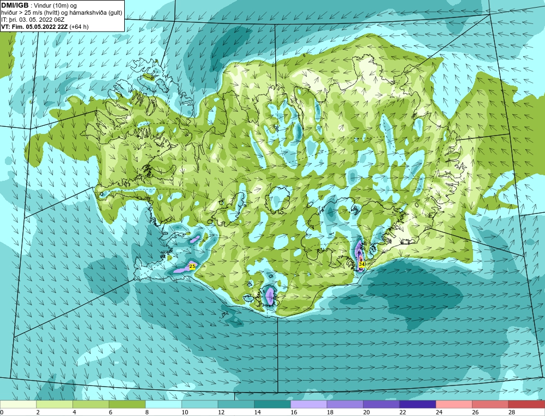Click the '(+64 h)' forecast offset text
Viewport: 545px width, 416px height.
(x=79, y=27)
